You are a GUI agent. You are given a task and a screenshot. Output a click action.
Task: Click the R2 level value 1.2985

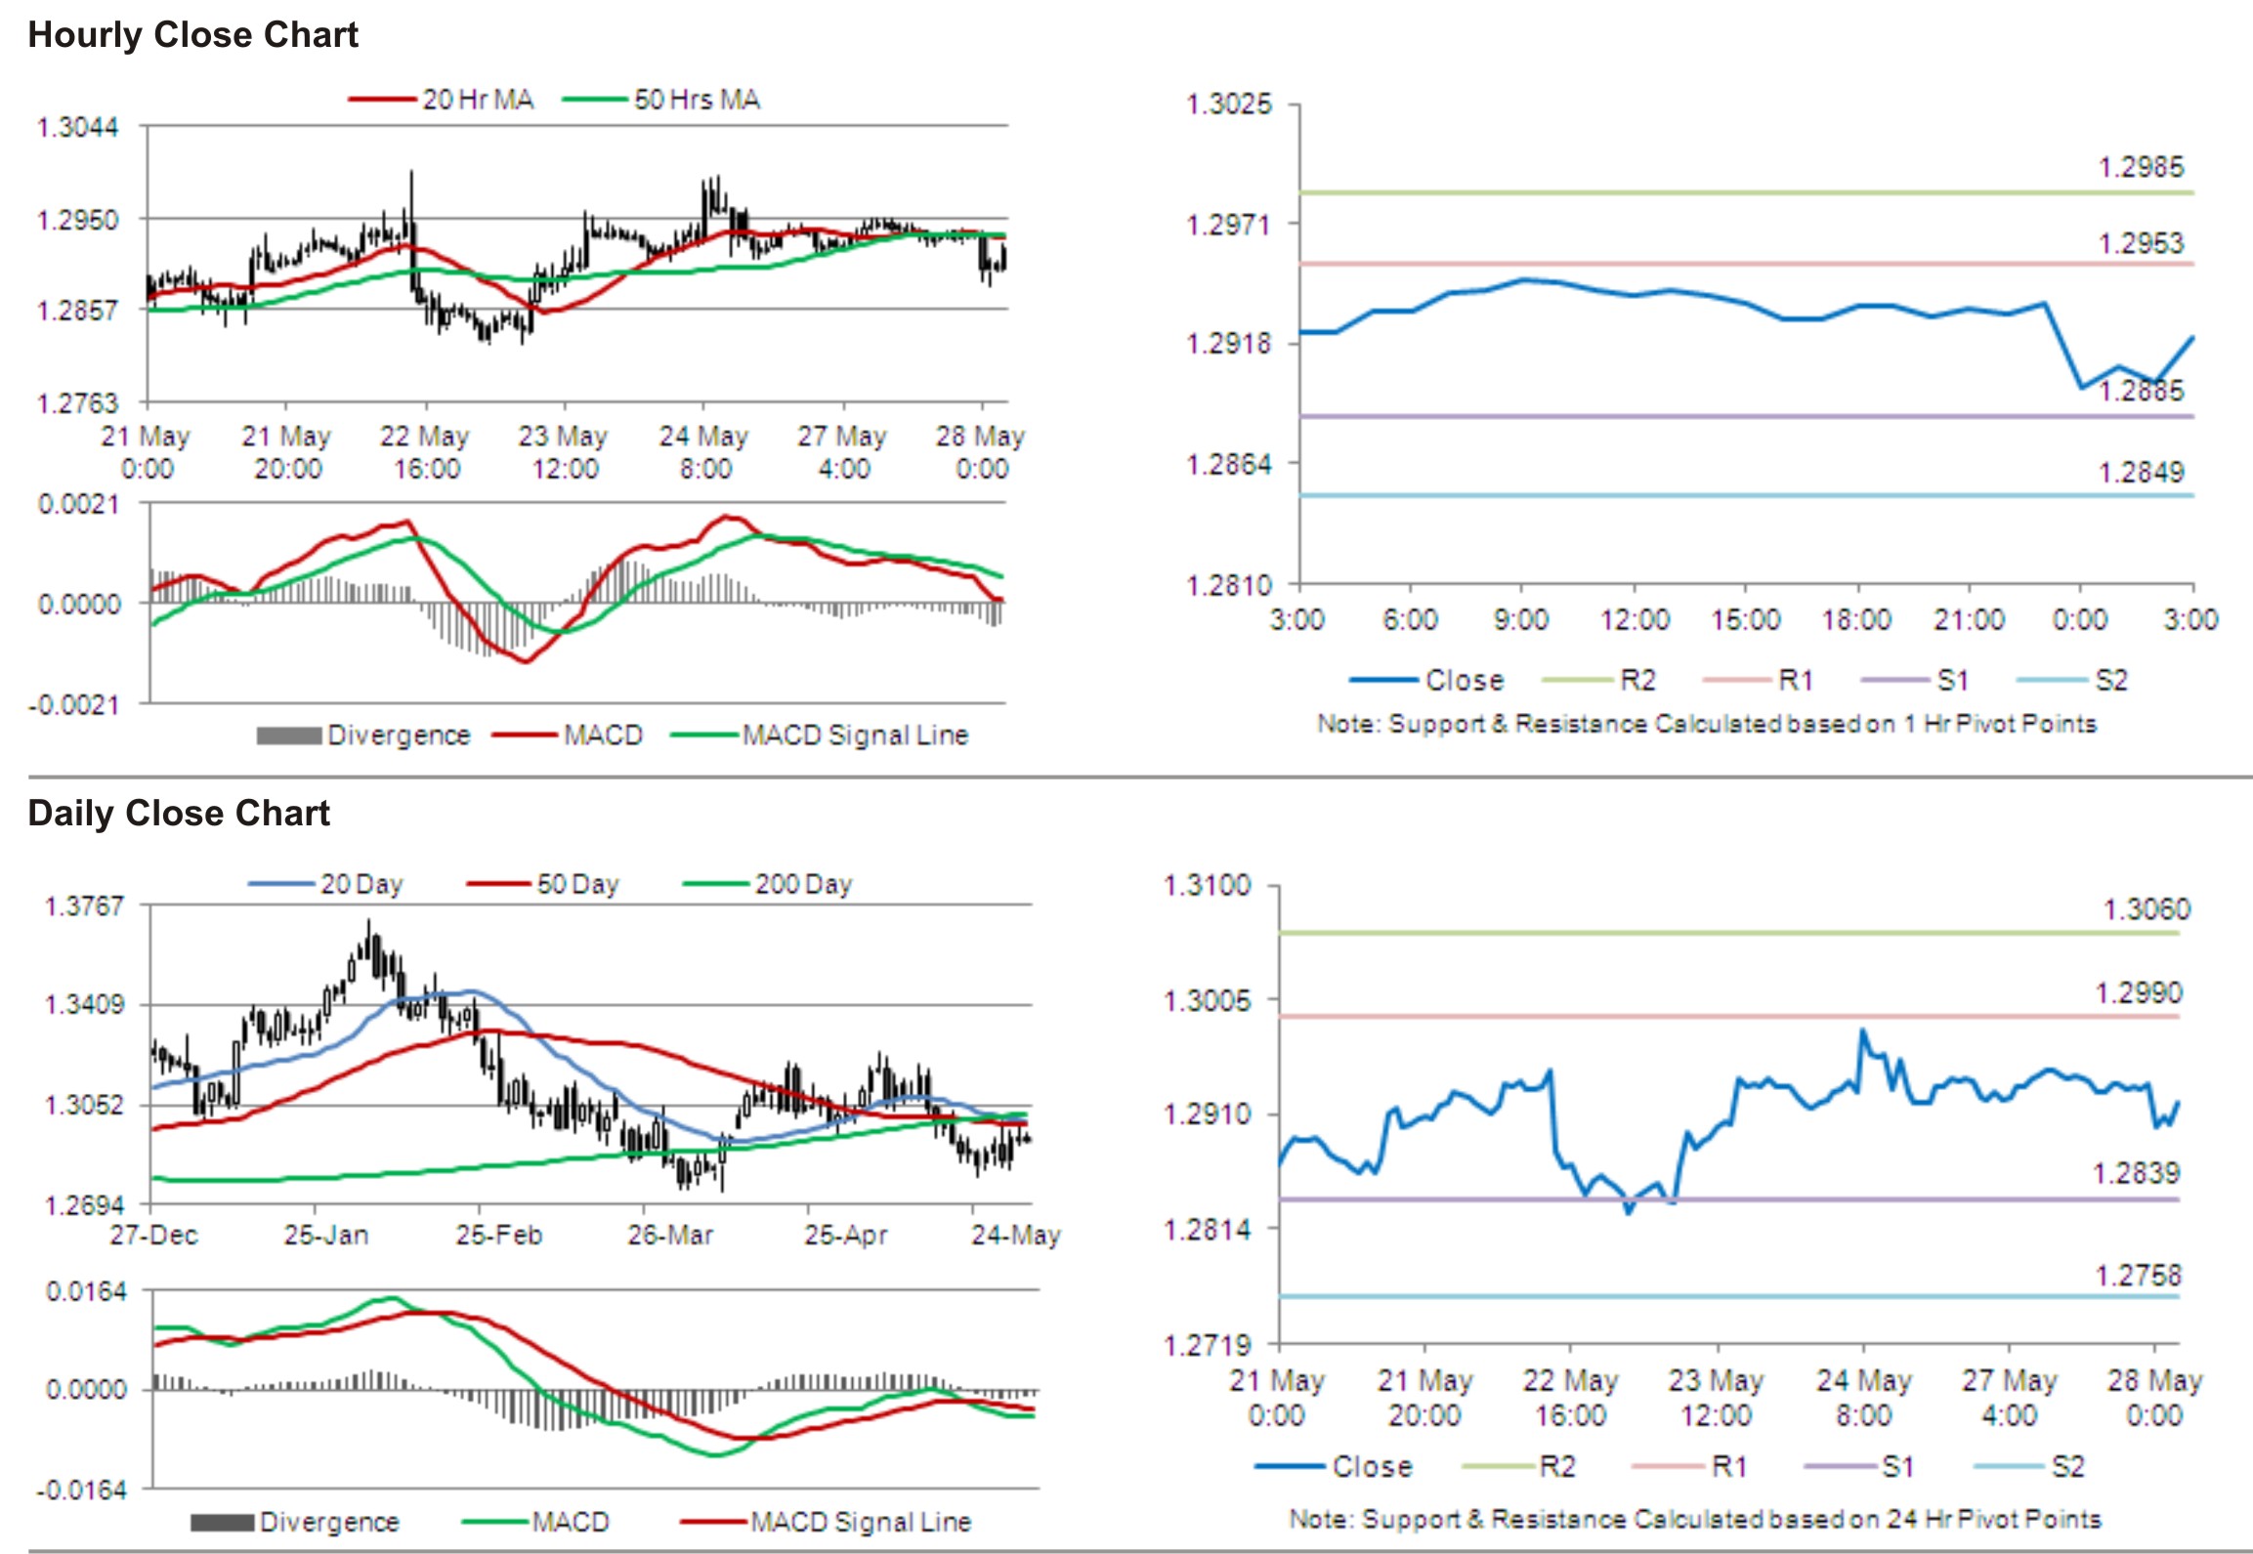tap(2141, 167)
